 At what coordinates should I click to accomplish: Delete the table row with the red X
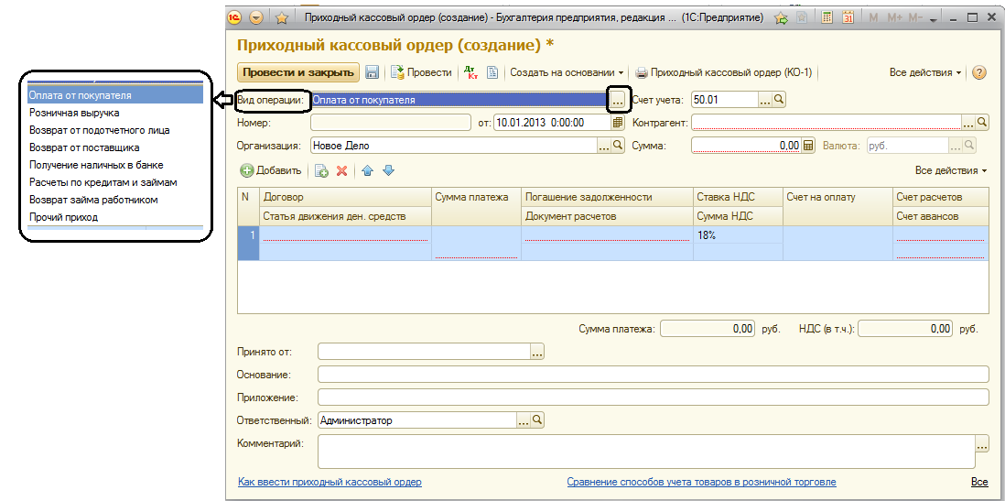[342, 170]
